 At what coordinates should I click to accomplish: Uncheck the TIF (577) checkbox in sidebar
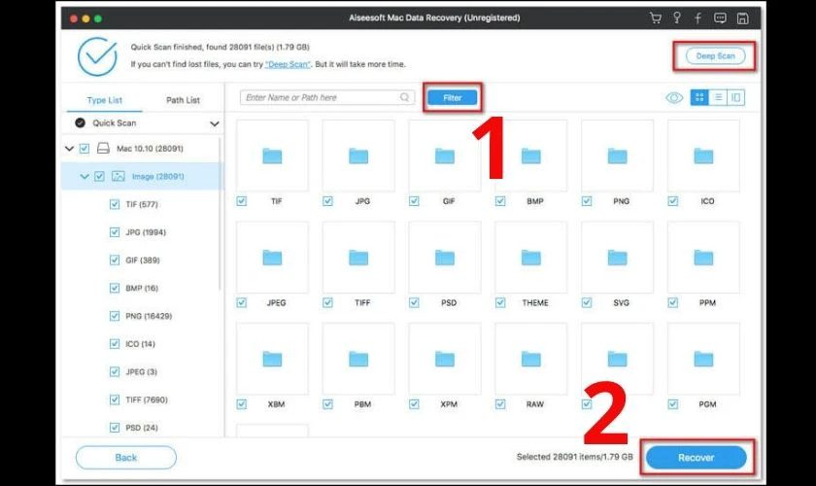116,204
